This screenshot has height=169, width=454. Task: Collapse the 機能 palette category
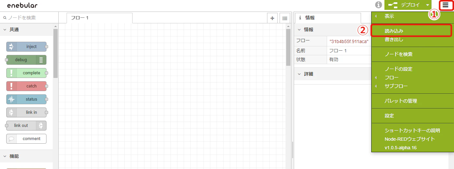pyautogui.click(x=26, y=157)
